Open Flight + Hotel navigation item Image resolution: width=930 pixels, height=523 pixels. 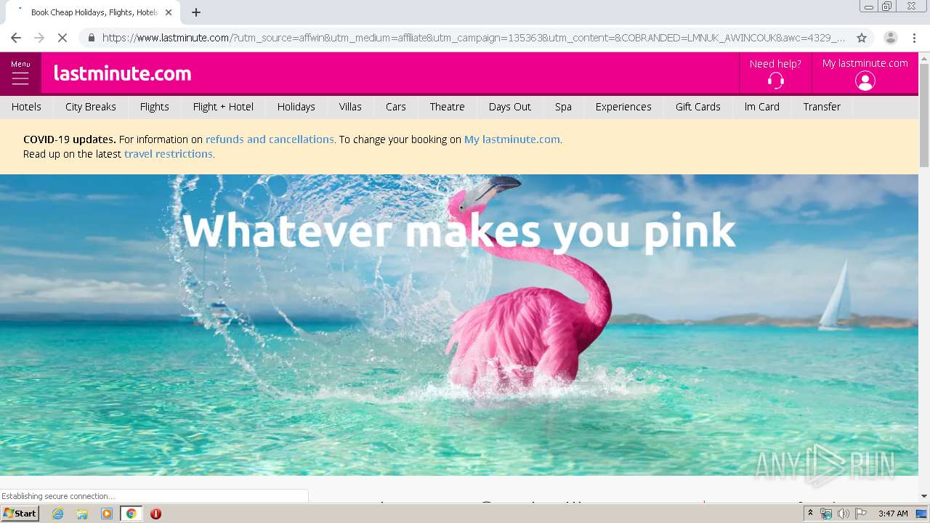pyautogui.click(x=223, y=107)
